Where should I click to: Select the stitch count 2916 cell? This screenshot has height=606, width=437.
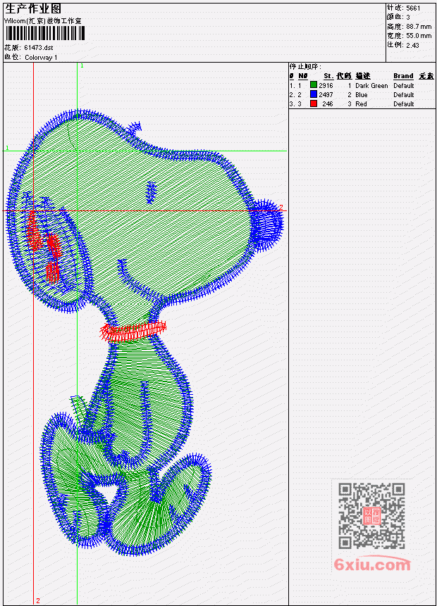pyautogui.click(x=326, y=85)
